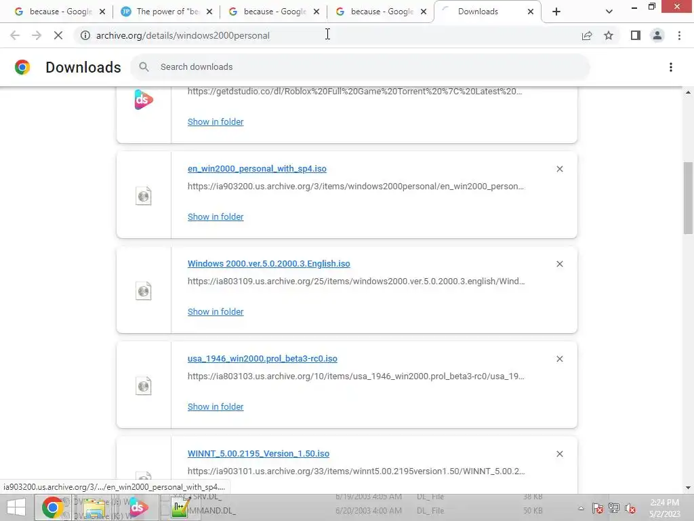The width and height of the screenshot is (694, 521).
Task: Show in folder for Windows 2000.ver.5.0.2000.3.English.iso
Action: point(216,311)
